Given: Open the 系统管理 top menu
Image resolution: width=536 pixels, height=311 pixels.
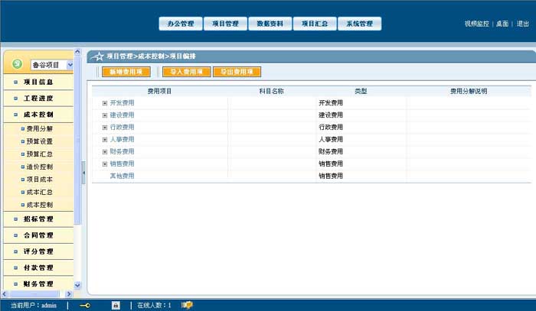Looking at the screenshot, I should (358, 24).
